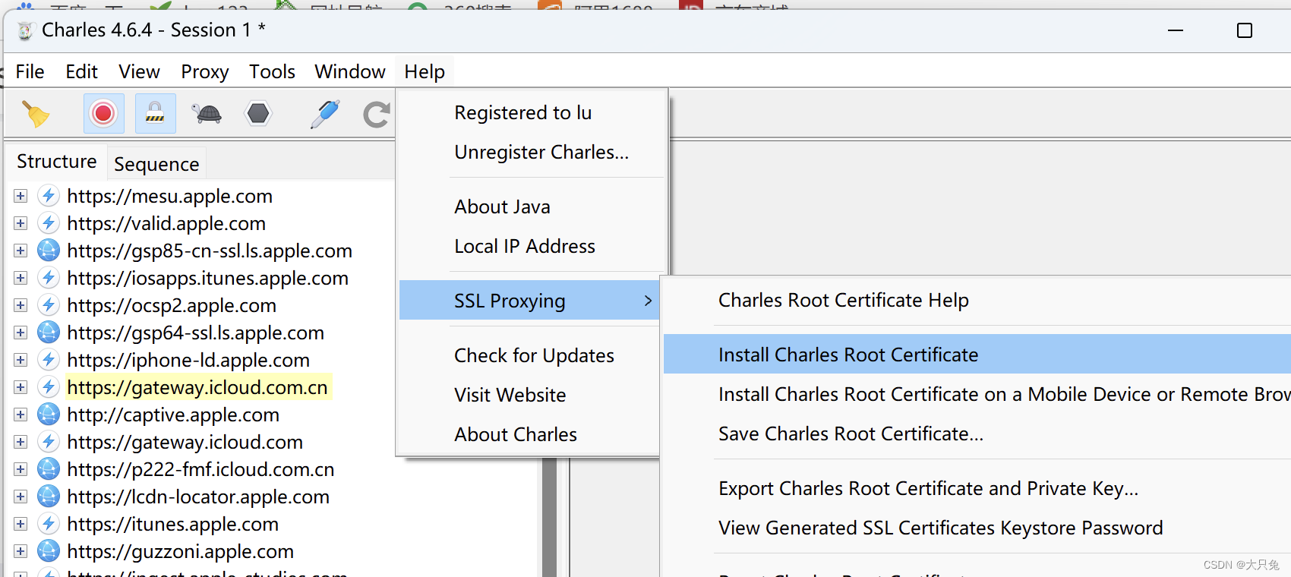Enable throttling with the turtle icon

(x=207, y=114)
